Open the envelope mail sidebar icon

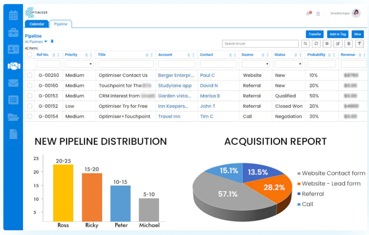[13, 83]
